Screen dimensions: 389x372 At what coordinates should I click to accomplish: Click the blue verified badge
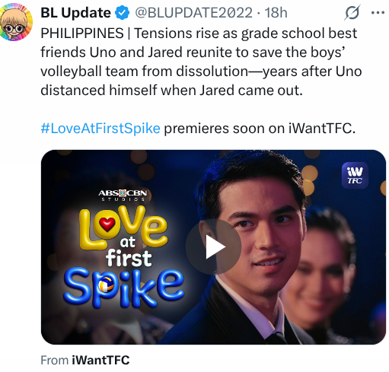tap(123, 13)
